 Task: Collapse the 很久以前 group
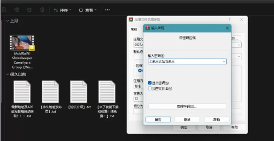coord(7,74)
